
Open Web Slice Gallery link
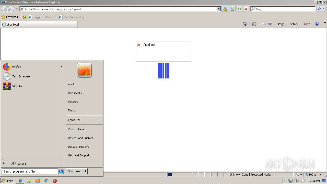coord(73,17)
